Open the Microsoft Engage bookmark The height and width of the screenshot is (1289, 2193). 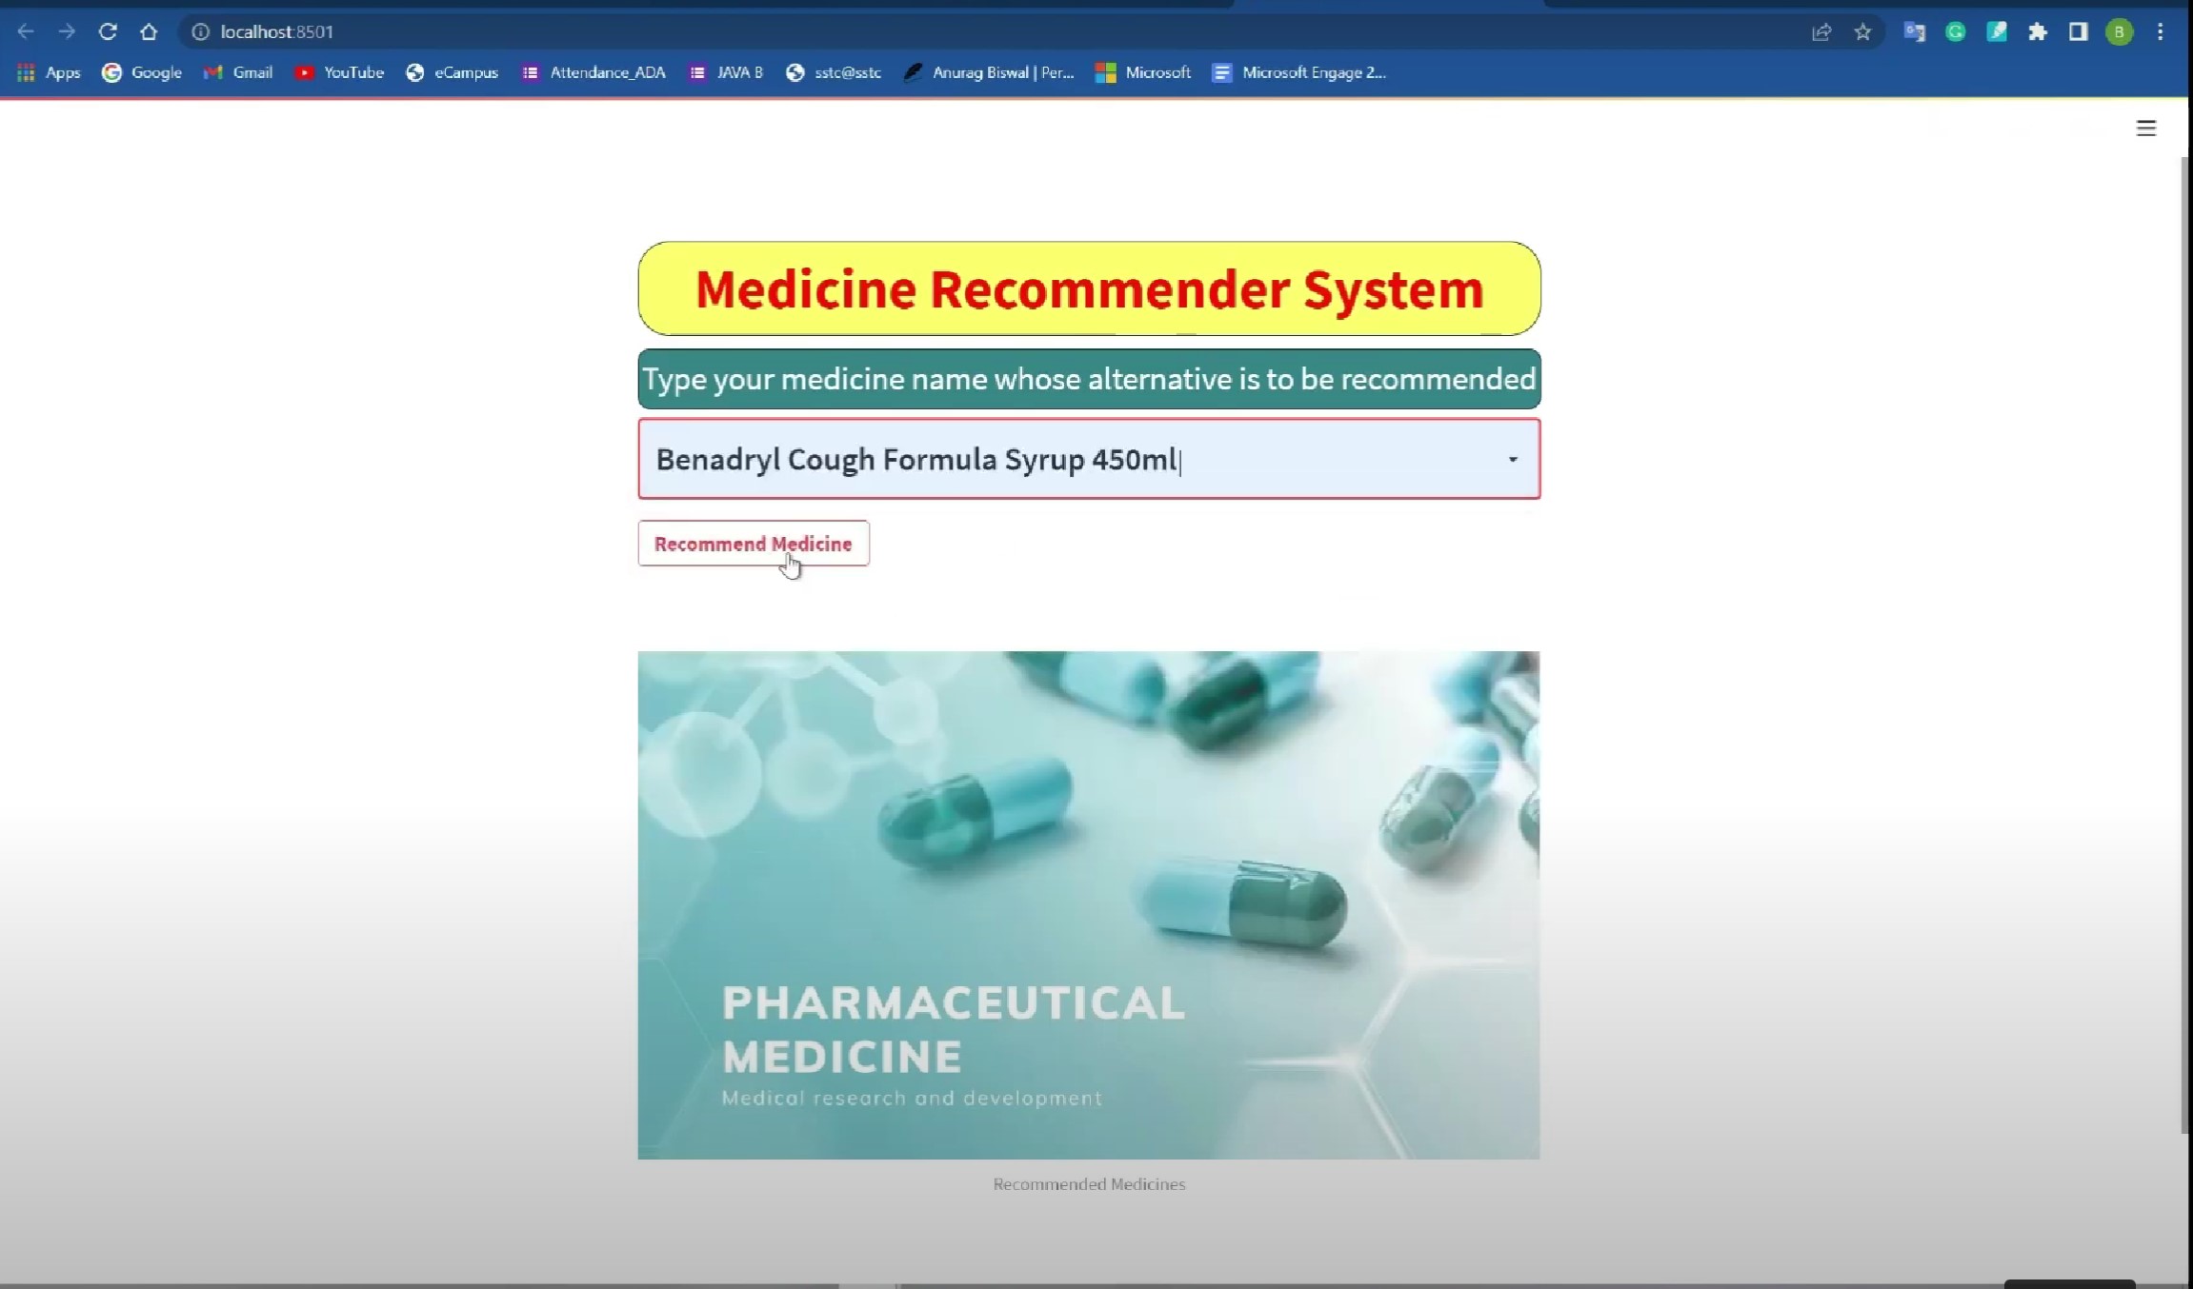pyautogui.click(x=1298, y=72)
